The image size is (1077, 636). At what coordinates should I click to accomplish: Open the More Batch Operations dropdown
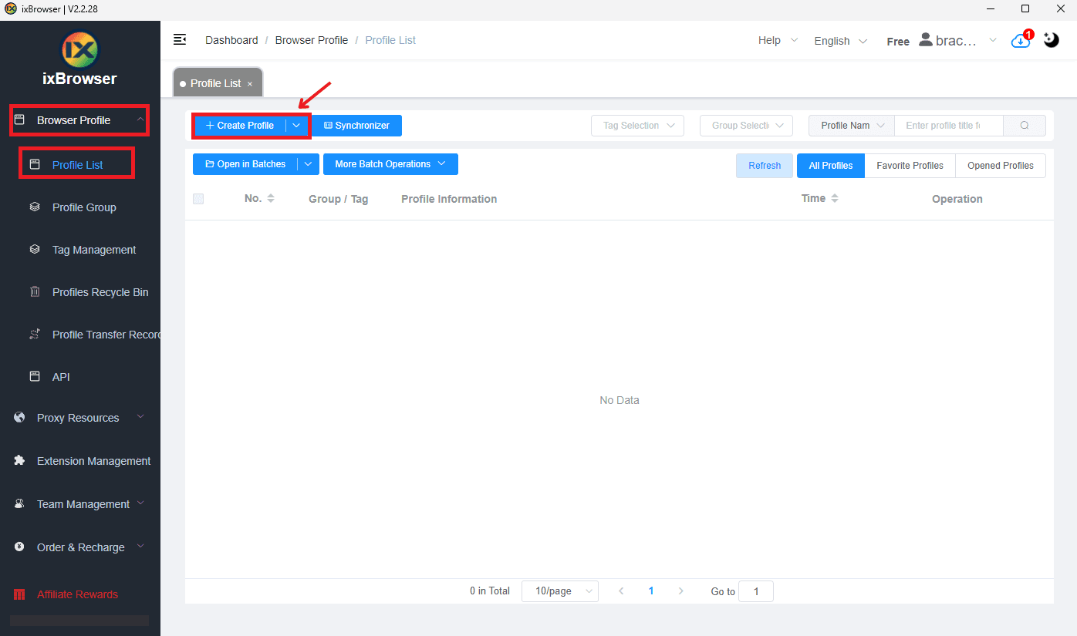[x=390, y=163]
